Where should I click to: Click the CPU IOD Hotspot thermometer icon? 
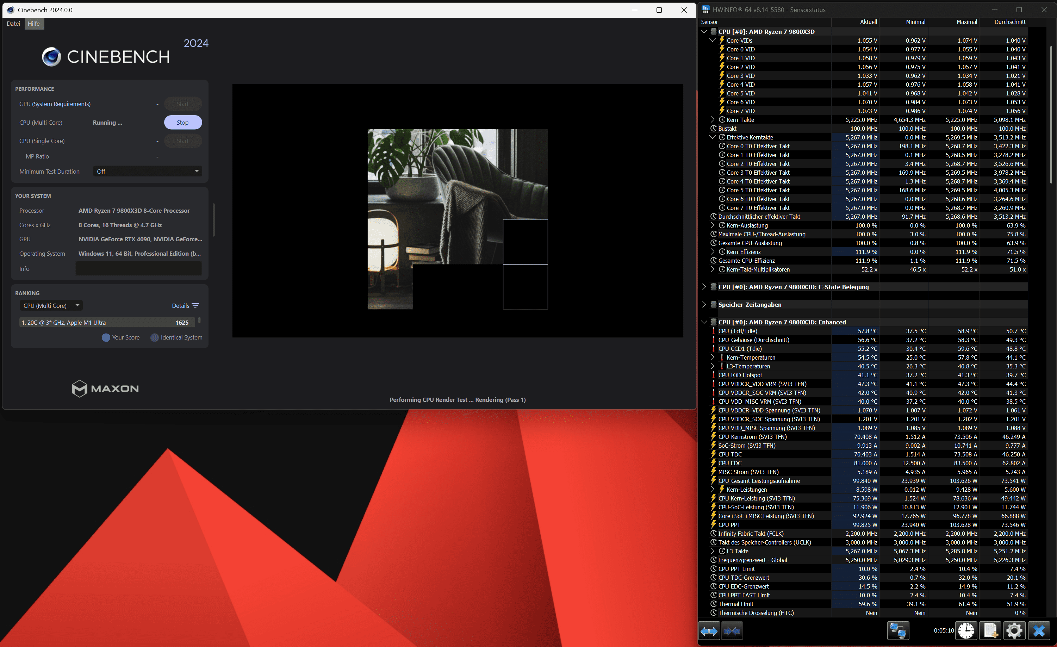point(713,375)
